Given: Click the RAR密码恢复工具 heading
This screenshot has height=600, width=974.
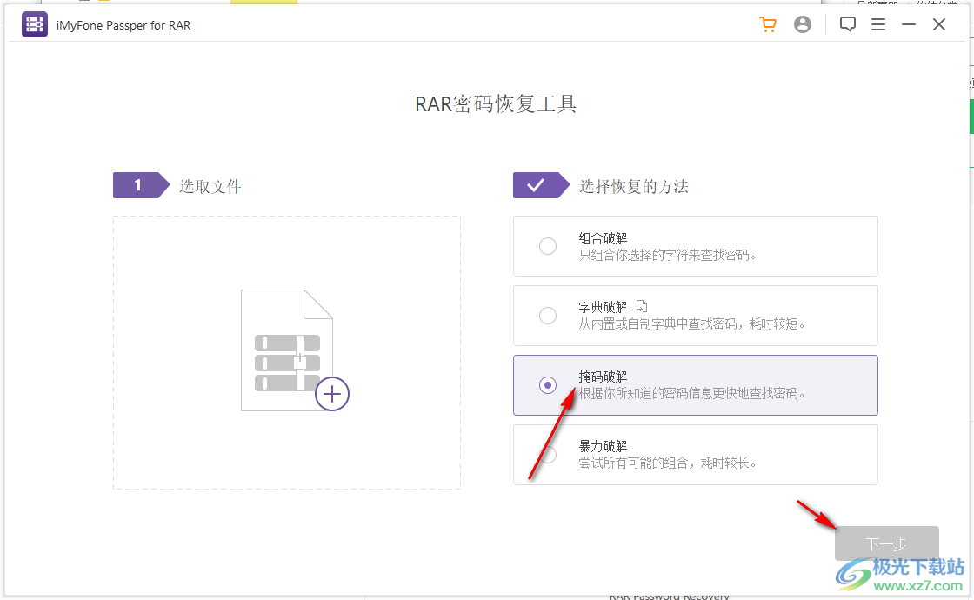Looking at the screenshot, I should (x=496, y=103).
